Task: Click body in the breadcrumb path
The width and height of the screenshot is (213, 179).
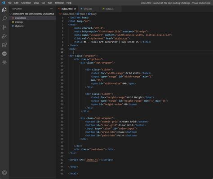Action: pos(94,14)
